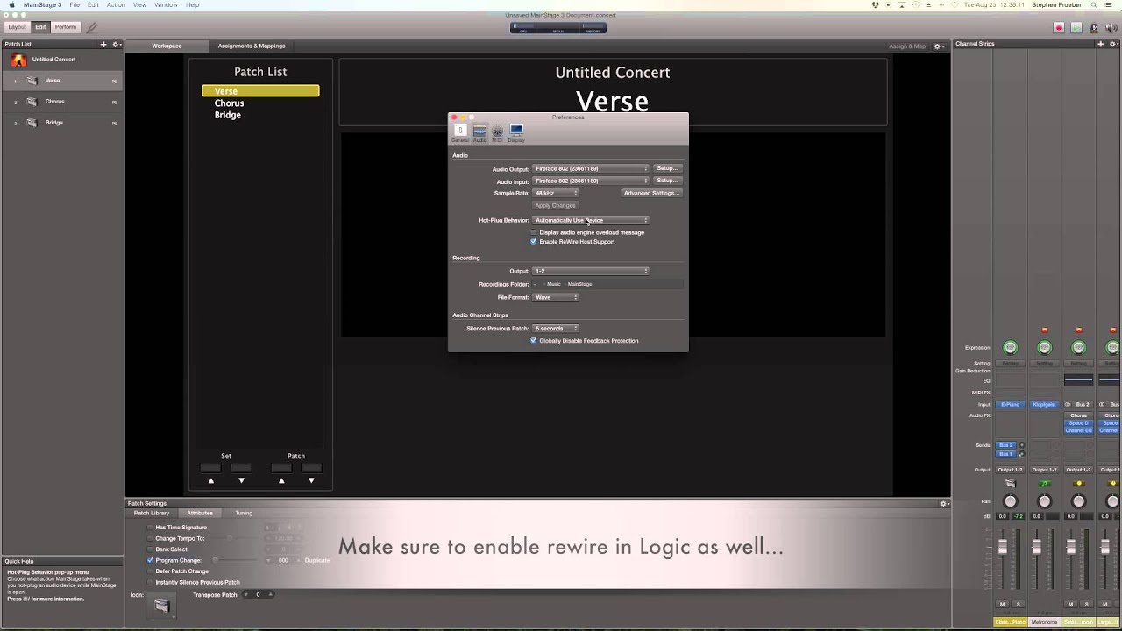Click Setup button next to Audio Output
Viewport: 1122px width, 631px height.
click(x=667, y=168)
